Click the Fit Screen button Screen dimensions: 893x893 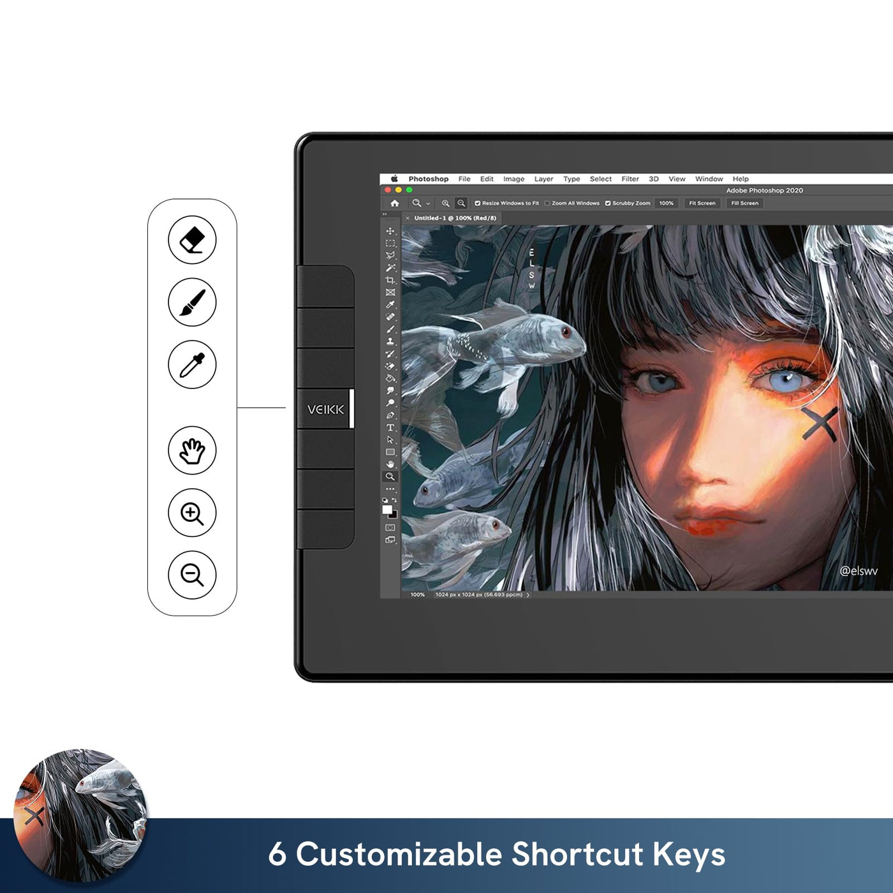click(x=702, y=203)
